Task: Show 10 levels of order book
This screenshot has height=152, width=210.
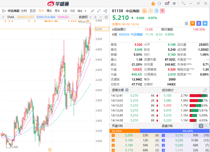Action: [x=206, y=126]
